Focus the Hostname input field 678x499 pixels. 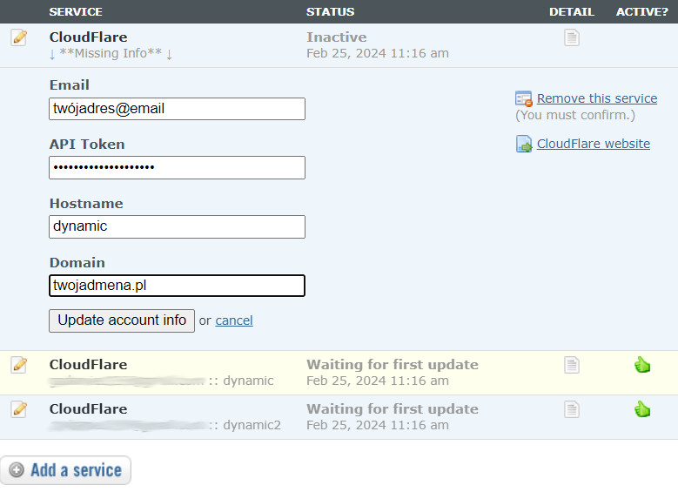coord(177,226)
